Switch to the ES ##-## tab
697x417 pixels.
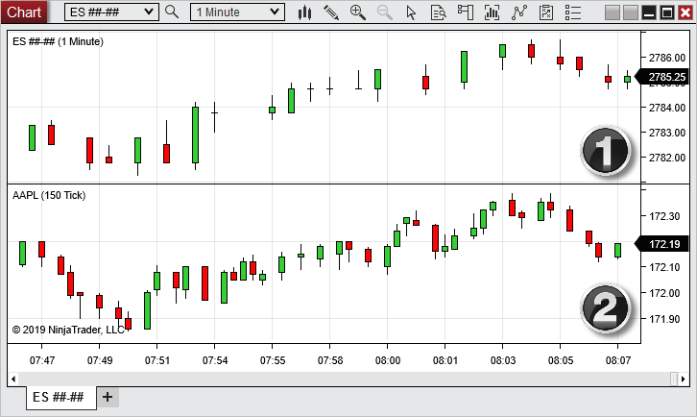(x=60, y=398)
